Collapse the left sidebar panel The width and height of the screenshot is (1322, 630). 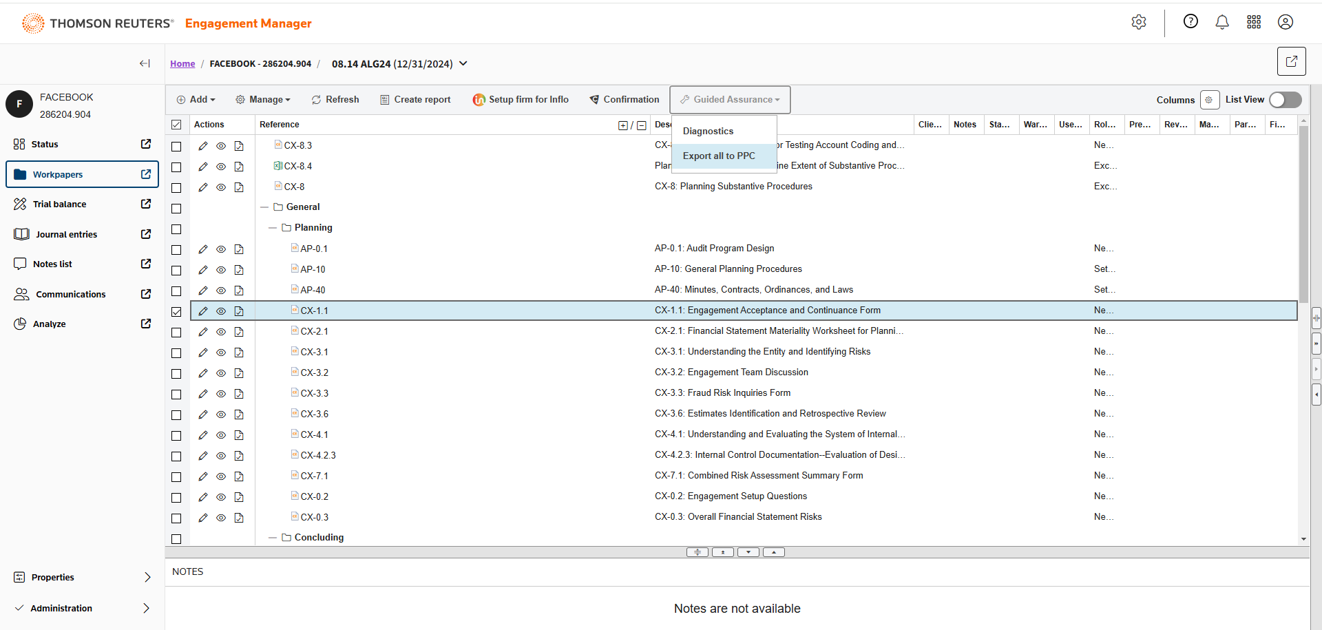point(145,63)
